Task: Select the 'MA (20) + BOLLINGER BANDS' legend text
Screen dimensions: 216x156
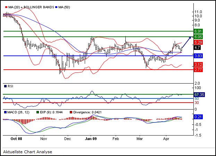Action: pos(31,7)
